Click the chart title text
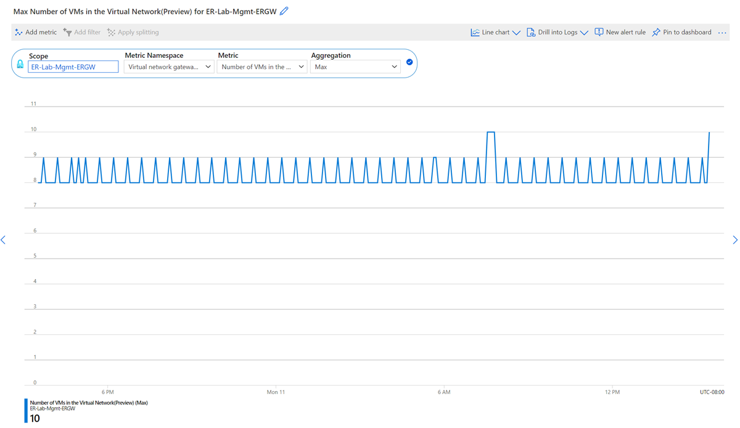The image size is (740, 428). click(142, 11)
